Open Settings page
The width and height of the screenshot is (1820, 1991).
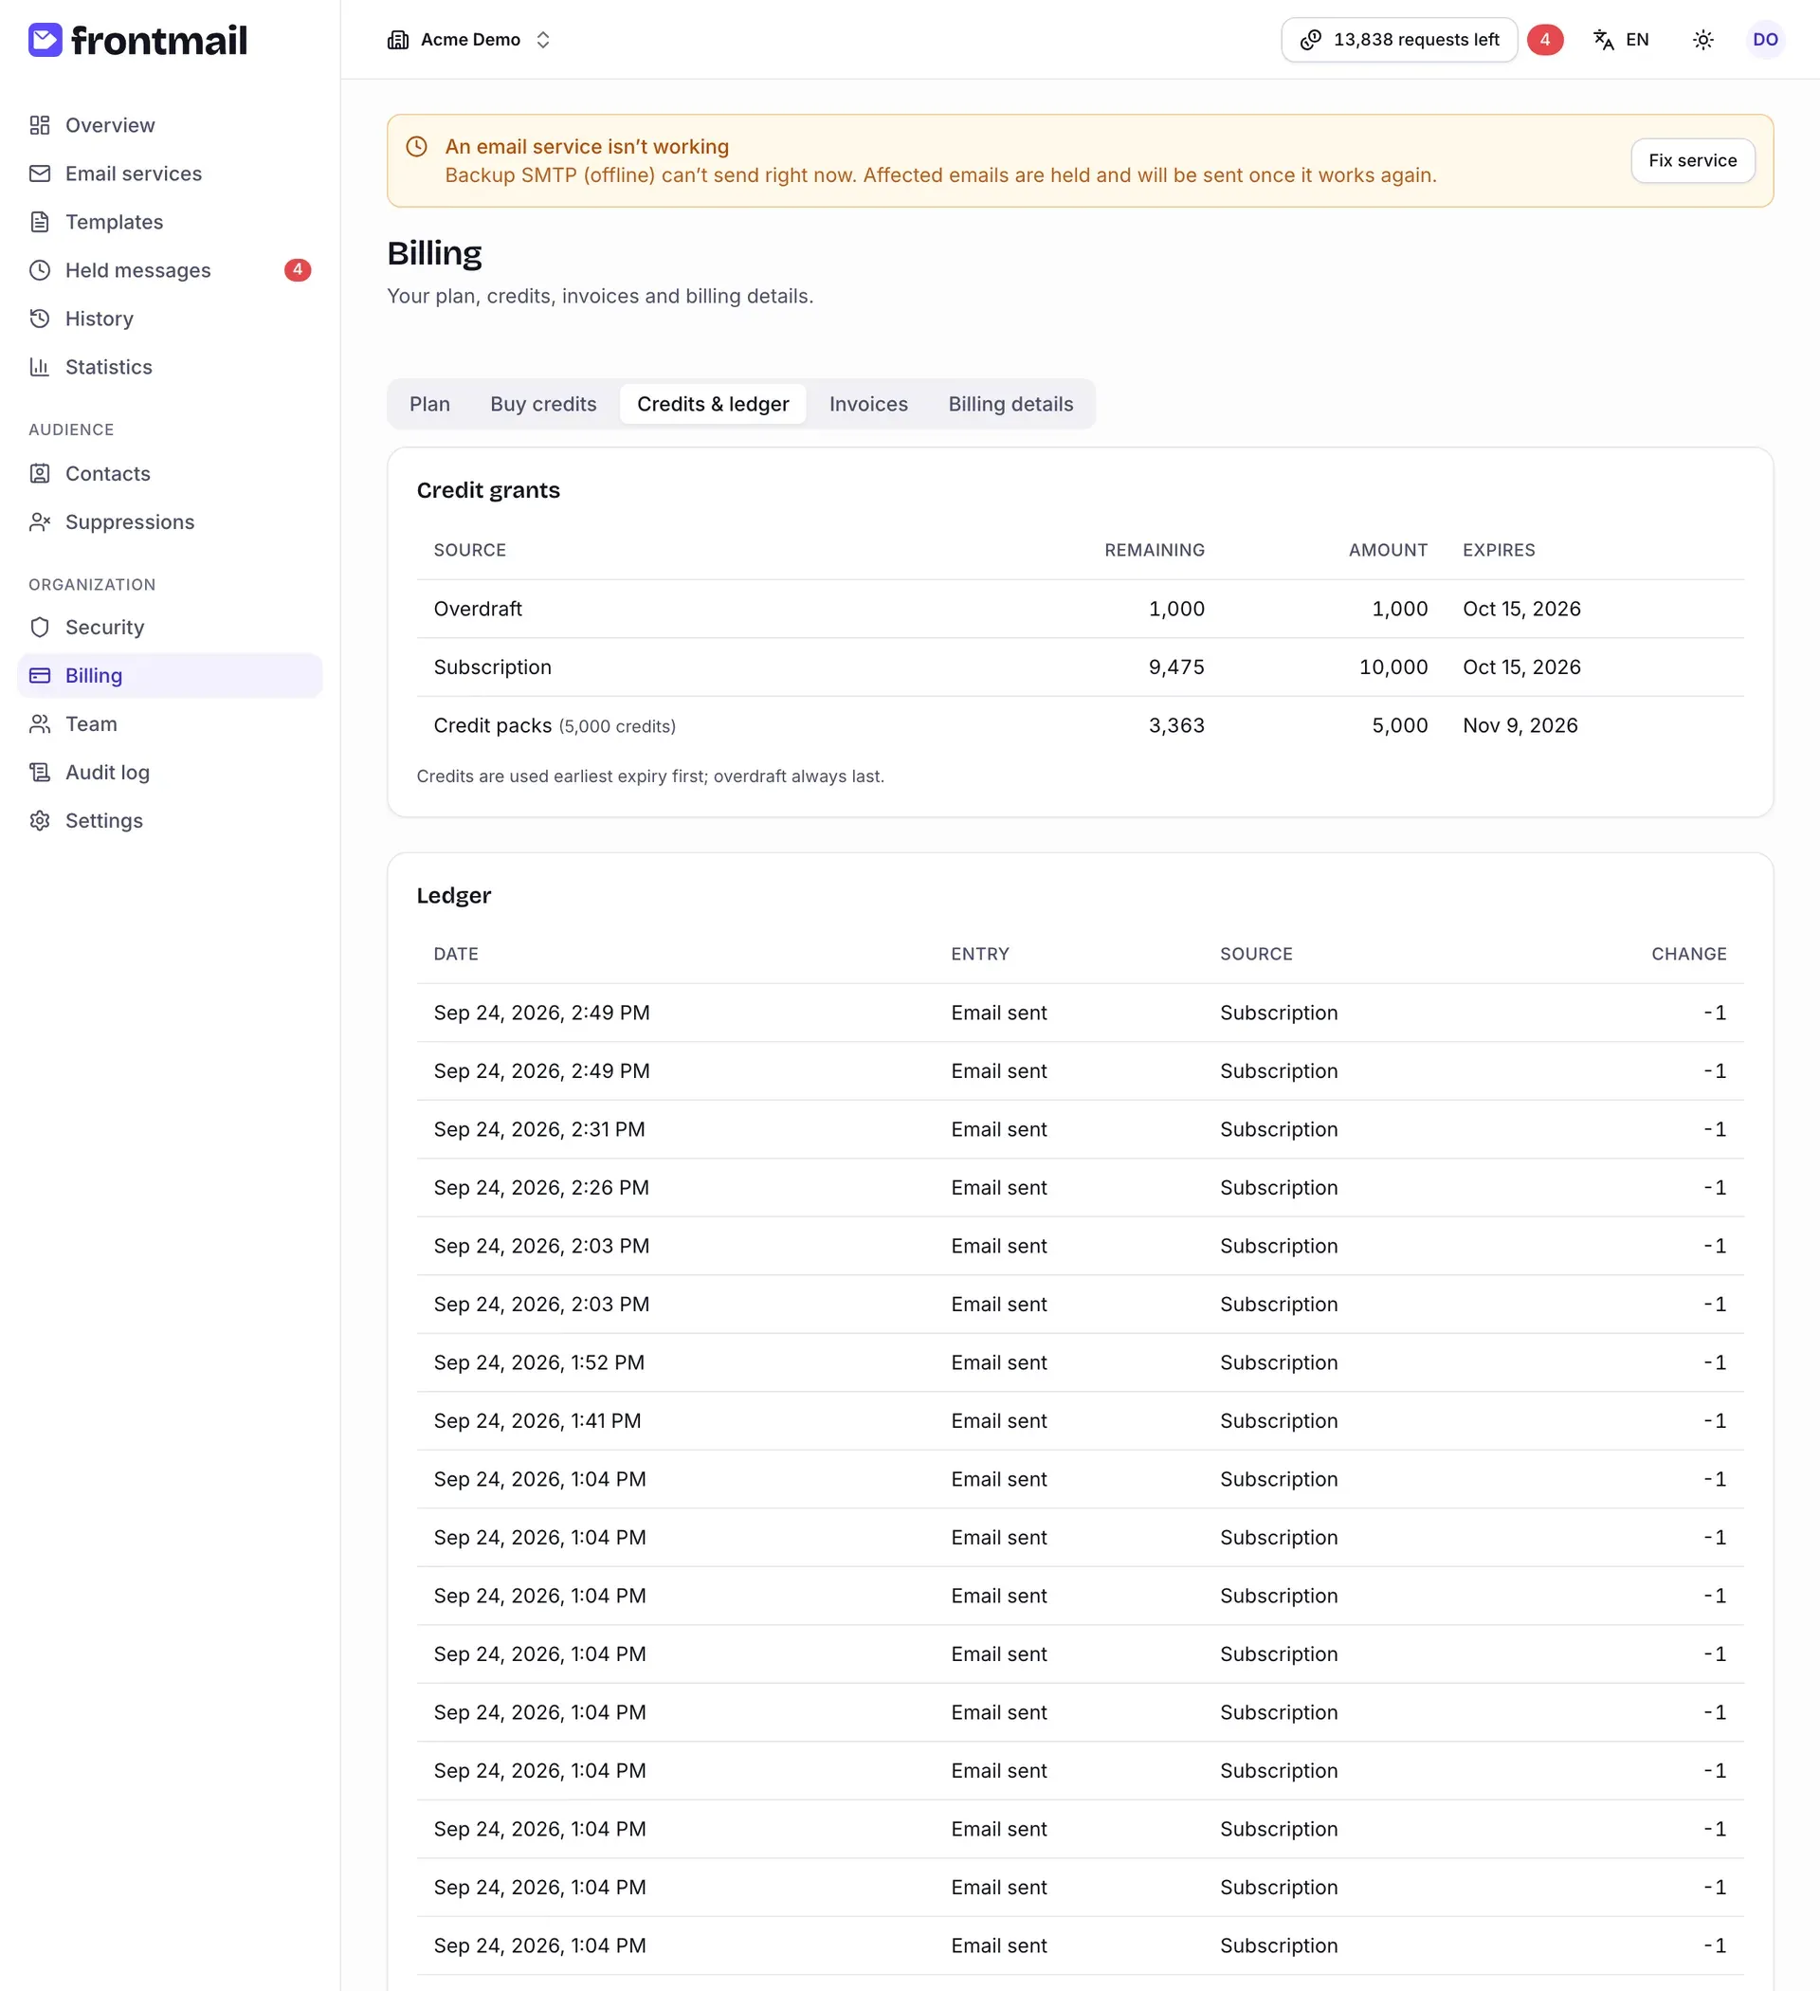pyautogui.click(x=170, y=822)
